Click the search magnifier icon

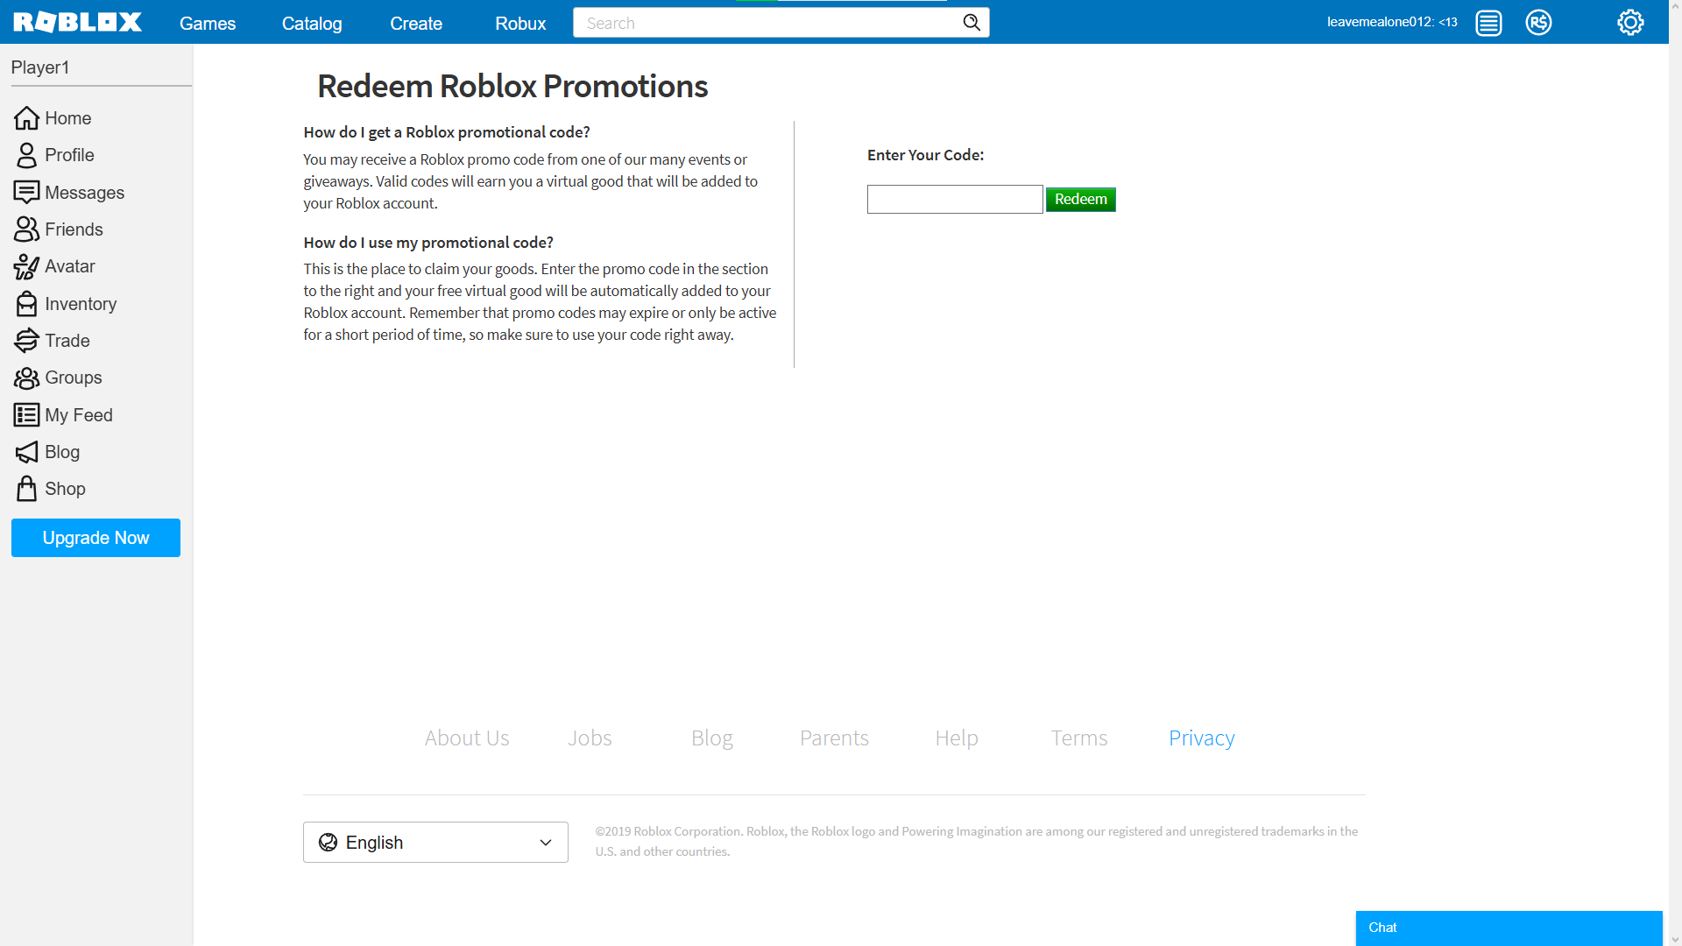click(x=972, y=23)
